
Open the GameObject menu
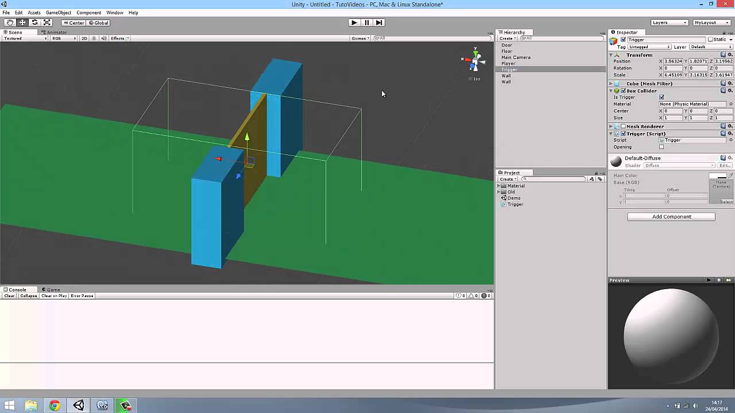click(x=59, y=13)
